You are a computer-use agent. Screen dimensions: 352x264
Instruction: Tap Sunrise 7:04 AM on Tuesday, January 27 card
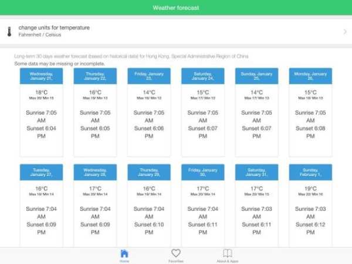(x=41, y=212)
